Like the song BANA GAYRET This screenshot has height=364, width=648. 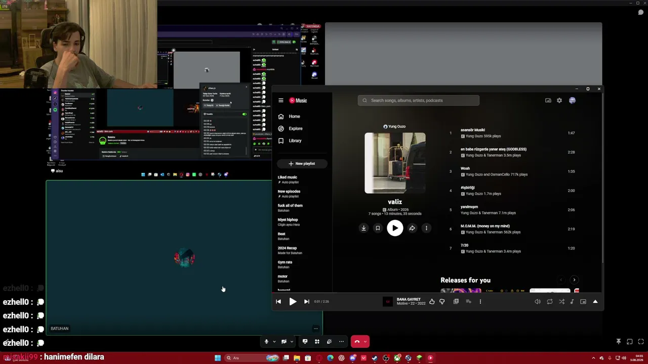point(432,301)
